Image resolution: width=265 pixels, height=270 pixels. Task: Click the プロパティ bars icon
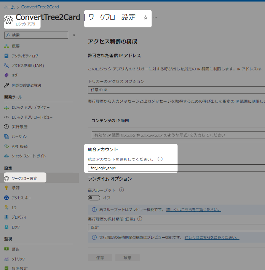point(6,217)
